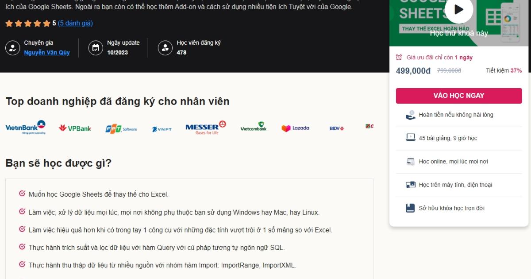Click the expert badge icon beside Chuyên gia
Viewport: 531px width, 279px height.
click(x=12, y=47)
